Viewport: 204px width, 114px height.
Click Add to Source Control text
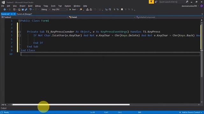coord(191,112)
